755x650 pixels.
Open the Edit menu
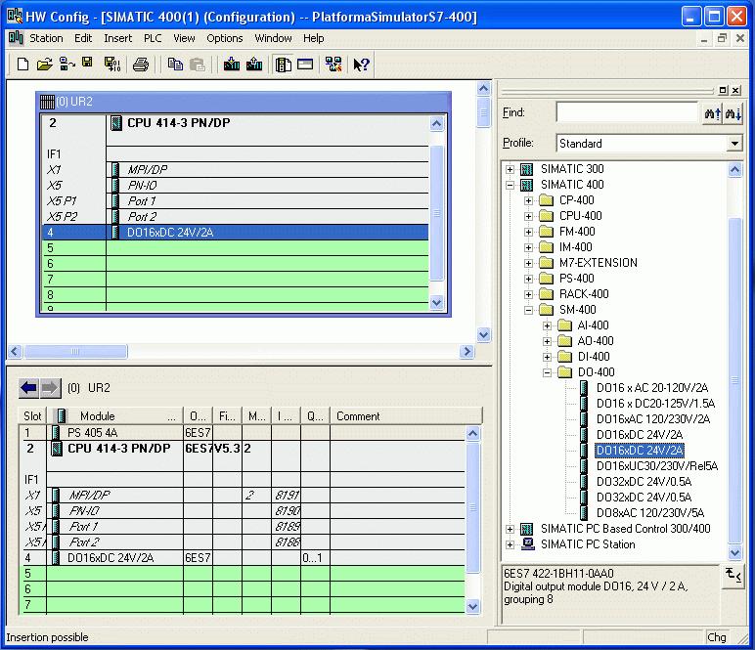point(83,38)
